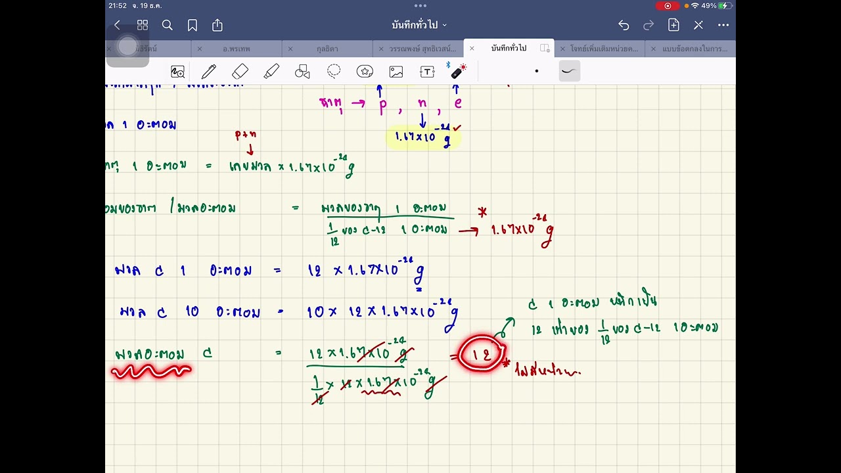Select the Shapes tool
Viewport: 841px width, 473px height.
tap(302, 72)
